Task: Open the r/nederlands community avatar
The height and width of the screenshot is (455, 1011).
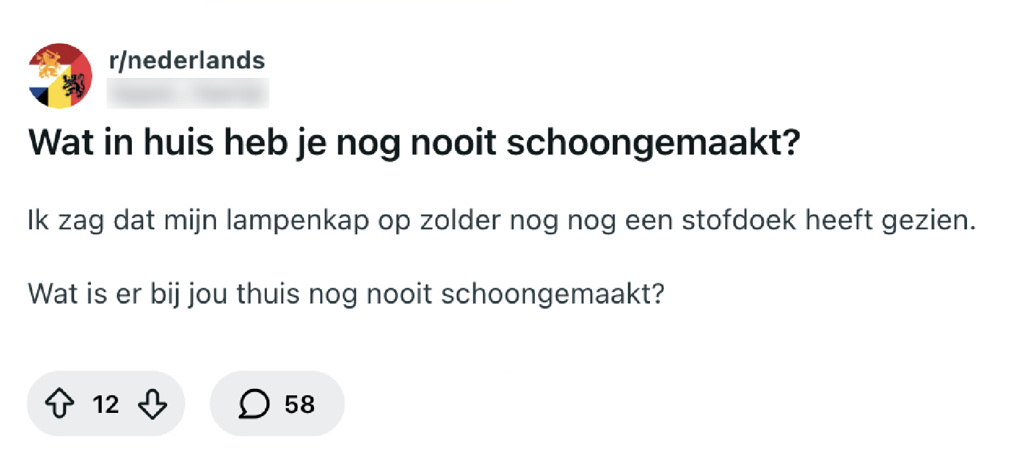Action: point(60,76)
